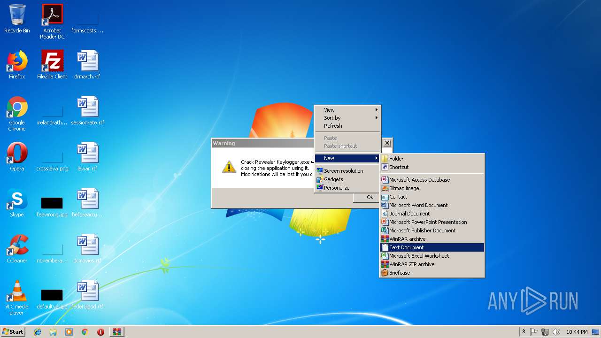Create new Microsoft Publisher Document

432,230
